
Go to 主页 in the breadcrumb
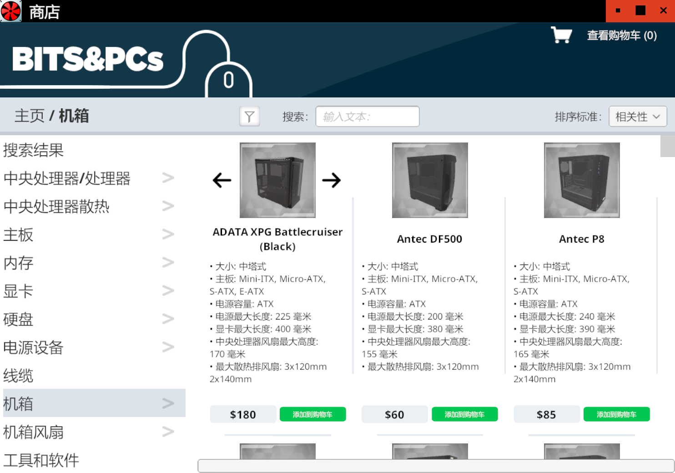pos(30,116)
